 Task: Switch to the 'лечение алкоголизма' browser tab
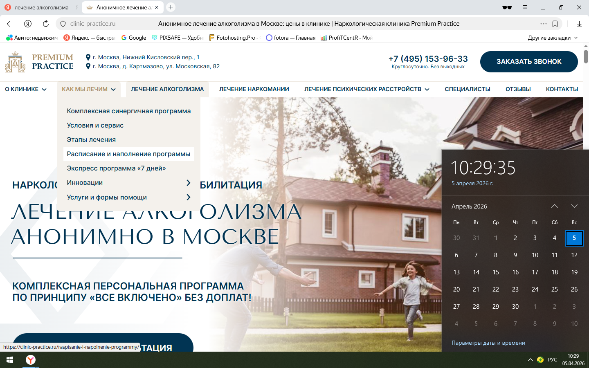[x=41, y=7]
